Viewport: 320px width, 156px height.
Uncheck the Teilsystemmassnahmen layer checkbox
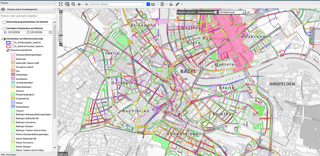(x=8, y=50)
